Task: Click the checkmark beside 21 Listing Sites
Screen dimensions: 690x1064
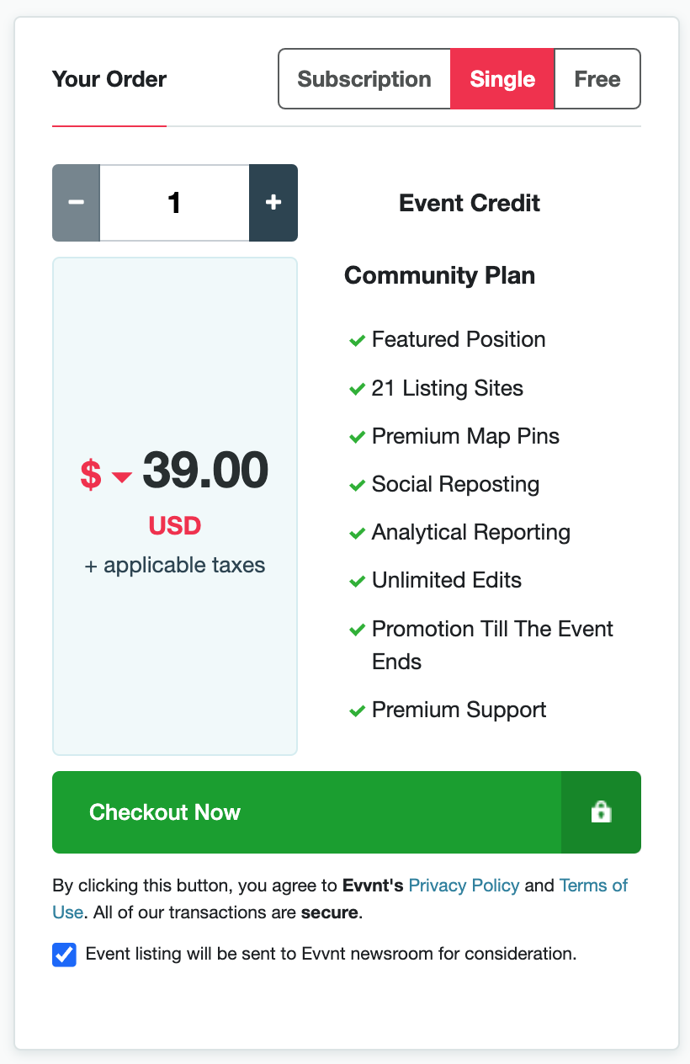Action: 357,389
